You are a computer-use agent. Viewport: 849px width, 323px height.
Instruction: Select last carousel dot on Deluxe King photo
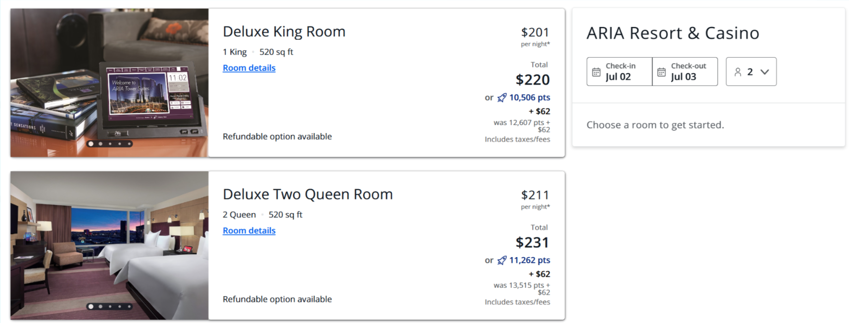[129, 144]
